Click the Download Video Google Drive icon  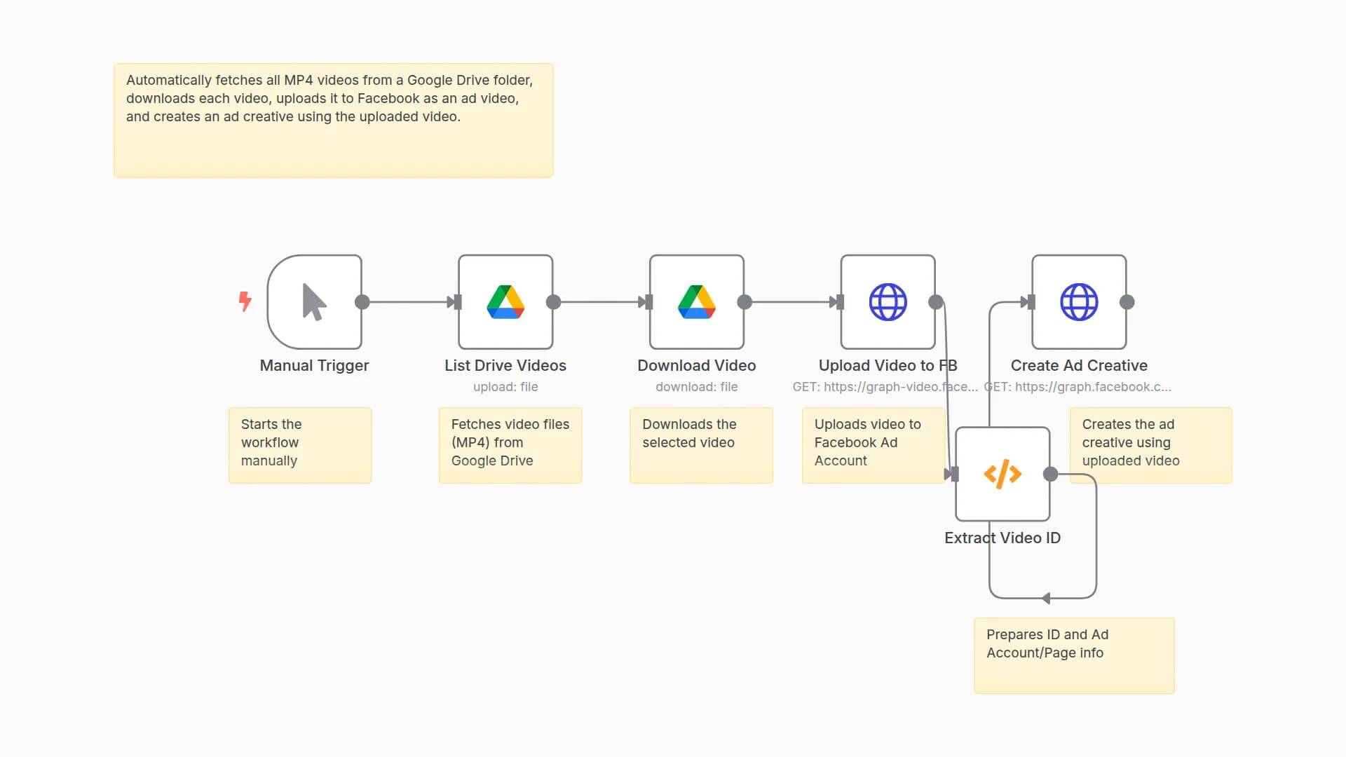pyautogui.click(x=697, y=302)
